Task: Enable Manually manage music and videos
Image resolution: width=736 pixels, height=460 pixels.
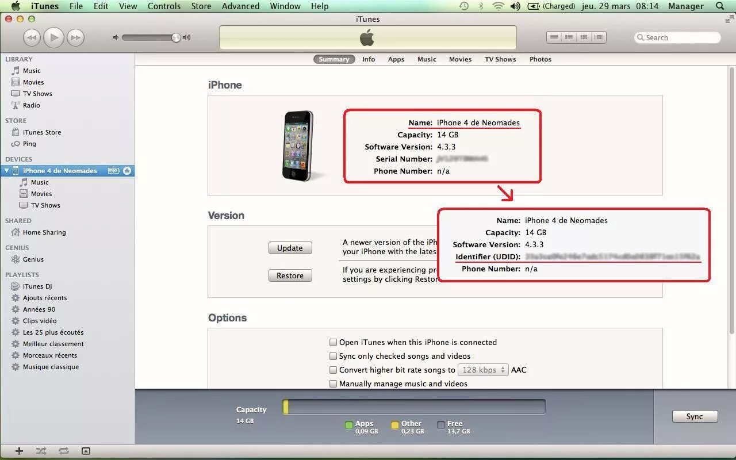Action: tap(333, 384)
